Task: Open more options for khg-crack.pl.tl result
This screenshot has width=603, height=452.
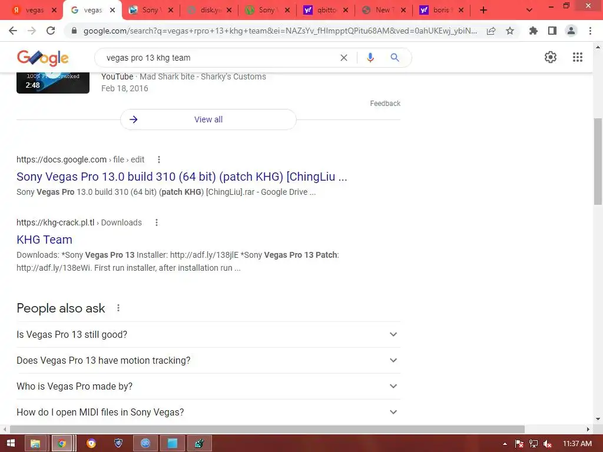Action: click(x=157, y=222)
